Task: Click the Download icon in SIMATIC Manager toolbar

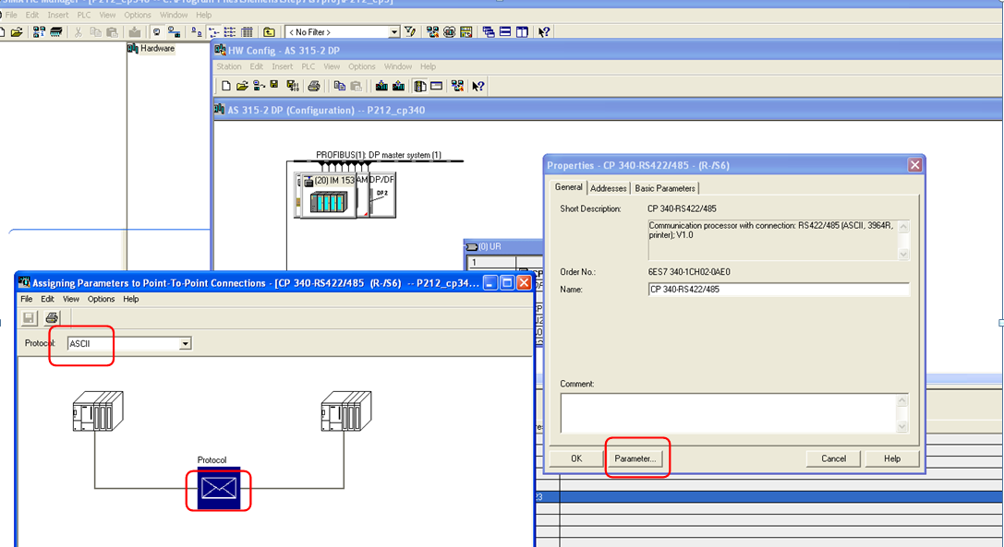Action: click(135, 32)
